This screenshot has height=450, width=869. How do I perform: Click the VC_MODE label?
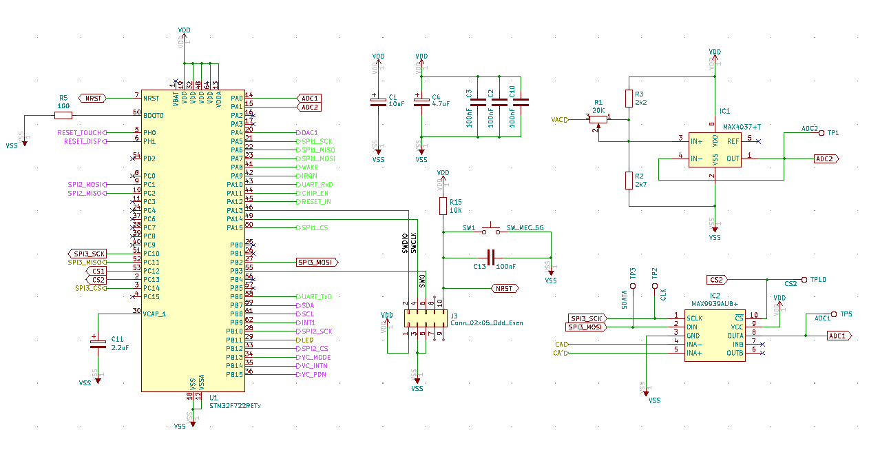click(x=314, y=357)
